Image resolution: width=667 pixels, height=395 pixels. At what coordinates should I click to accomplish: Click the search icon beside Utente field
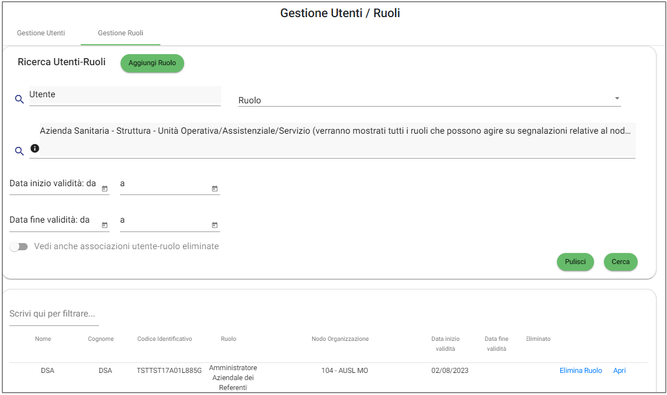(x=19, y=99)
